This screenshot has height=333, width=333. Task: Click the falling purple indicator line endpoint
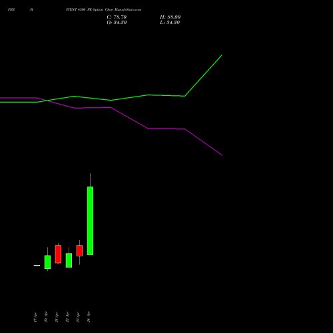[x=222, y=155]
